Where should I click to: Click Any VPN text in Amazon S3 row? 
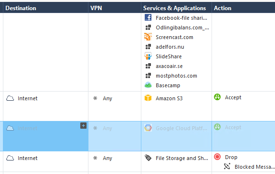click(x=108, y=98)
